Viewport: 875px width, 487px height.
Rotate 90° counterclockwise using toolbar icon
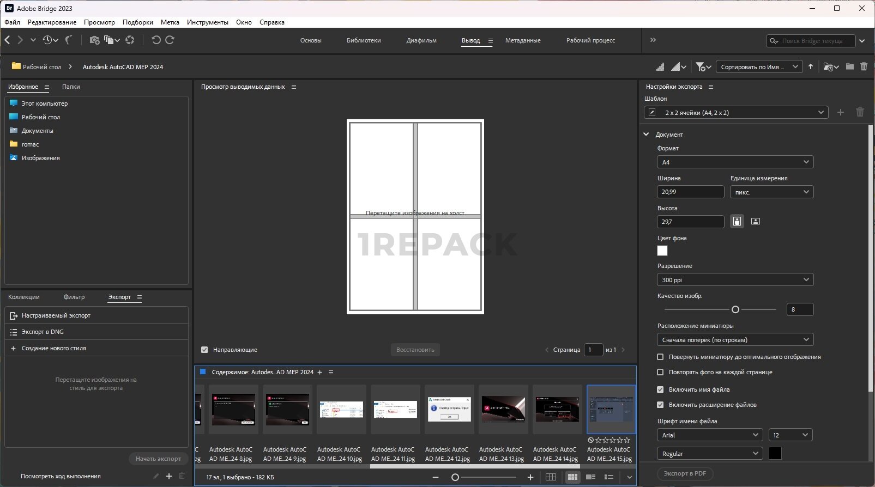point(156,40)
